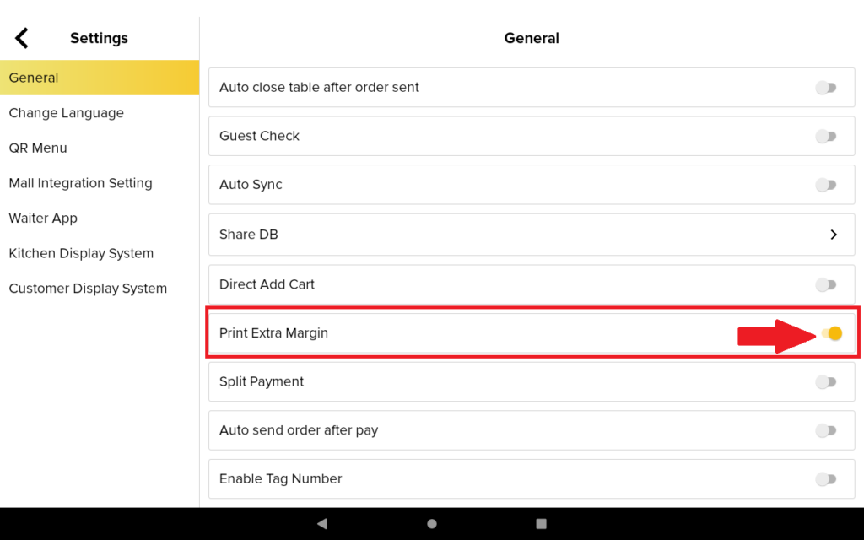Turn on Enable Tag Number switch

tap(826, 479)
